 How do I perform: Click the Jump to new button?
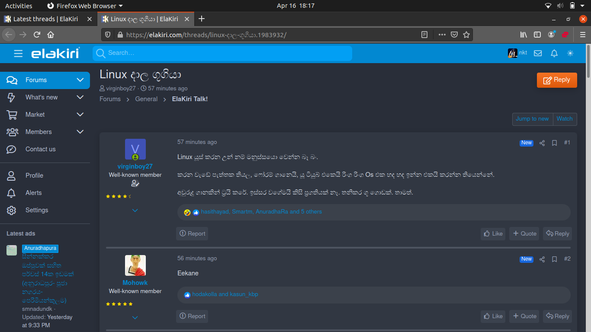[532, 119]
